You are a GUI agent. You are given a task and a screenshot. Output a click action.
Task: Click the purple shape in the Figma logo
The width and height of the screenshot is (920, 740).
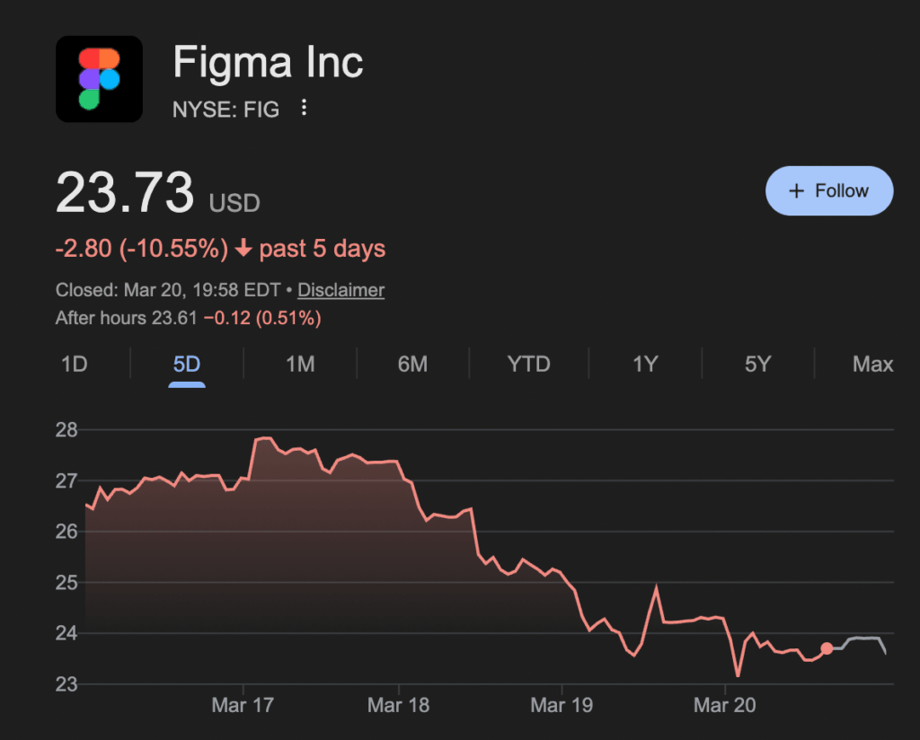(x=91, y=78)
